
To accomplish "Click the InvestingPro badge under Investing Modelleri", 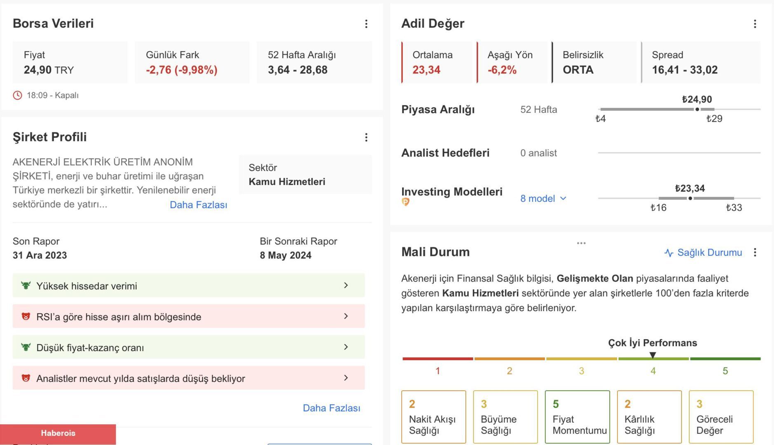I will (405, 202).
